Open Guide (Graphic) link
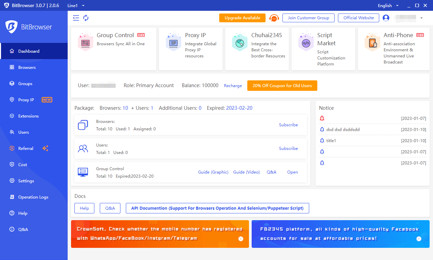 click(213, 172)
